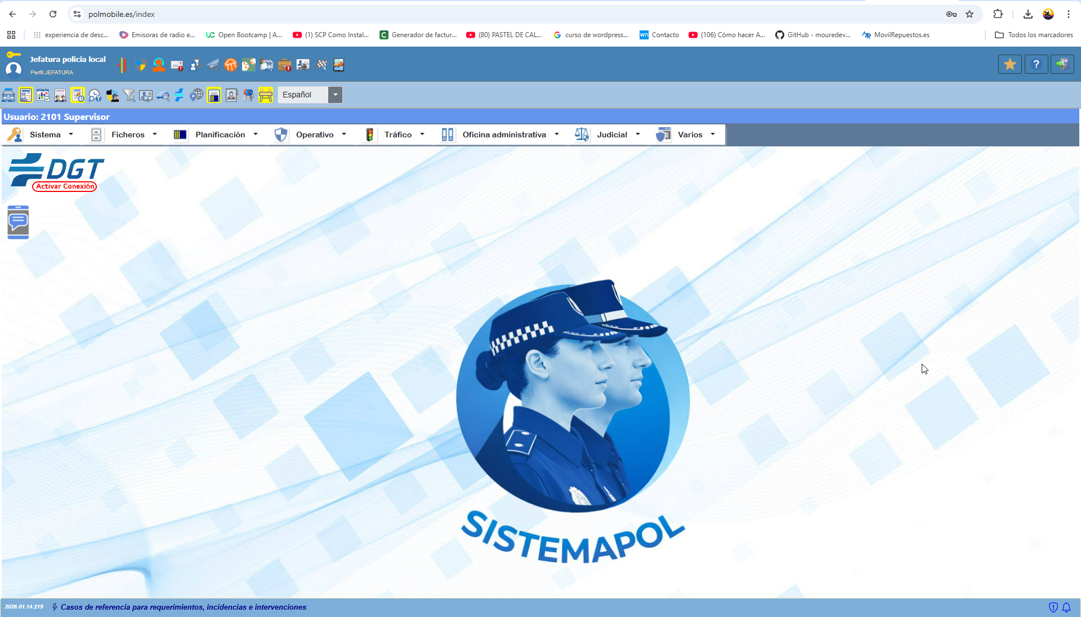Screen dimensions: 1081x617
Task: Expand the Español language dropdown
Action: tap(335, 95)
